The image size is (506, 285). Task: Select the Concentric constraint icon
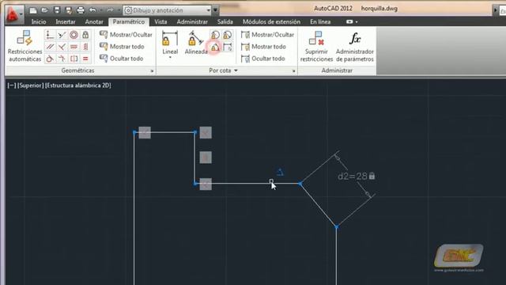pos(74,35)
